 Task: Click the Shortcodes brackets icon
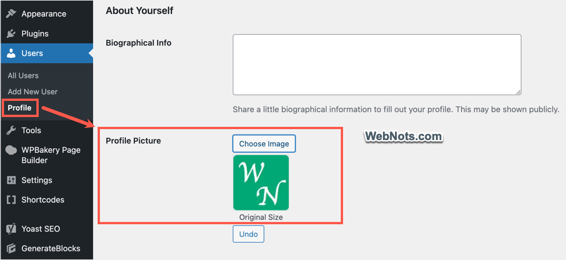tap(11, 200)
